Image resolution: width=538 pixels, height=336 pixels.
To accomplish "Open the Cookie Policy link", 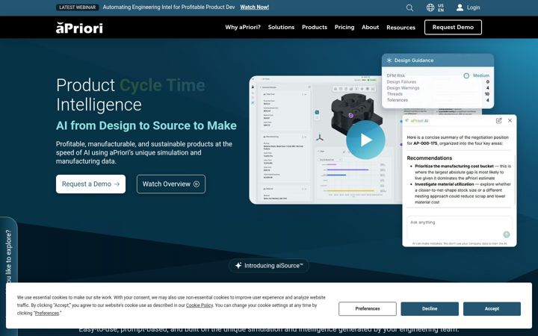I will click(200, 305).
